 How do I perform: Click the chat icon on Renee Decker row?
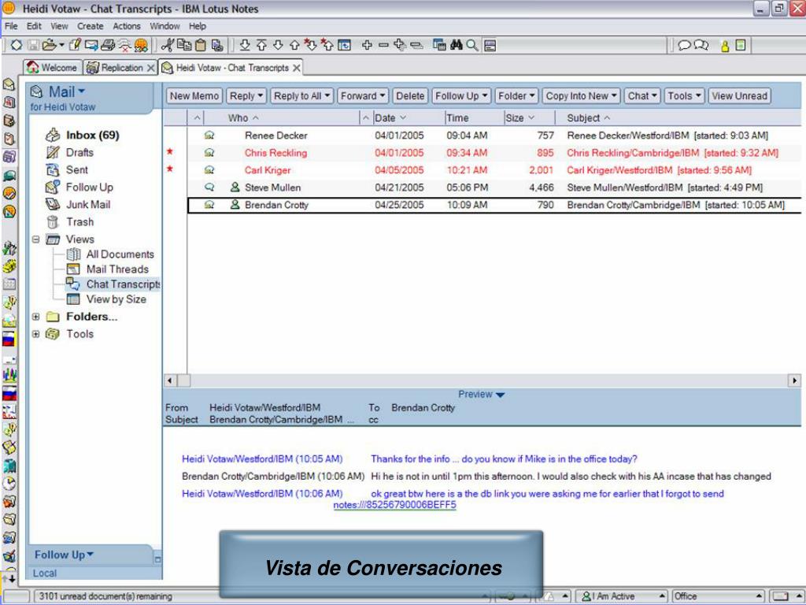209,135
